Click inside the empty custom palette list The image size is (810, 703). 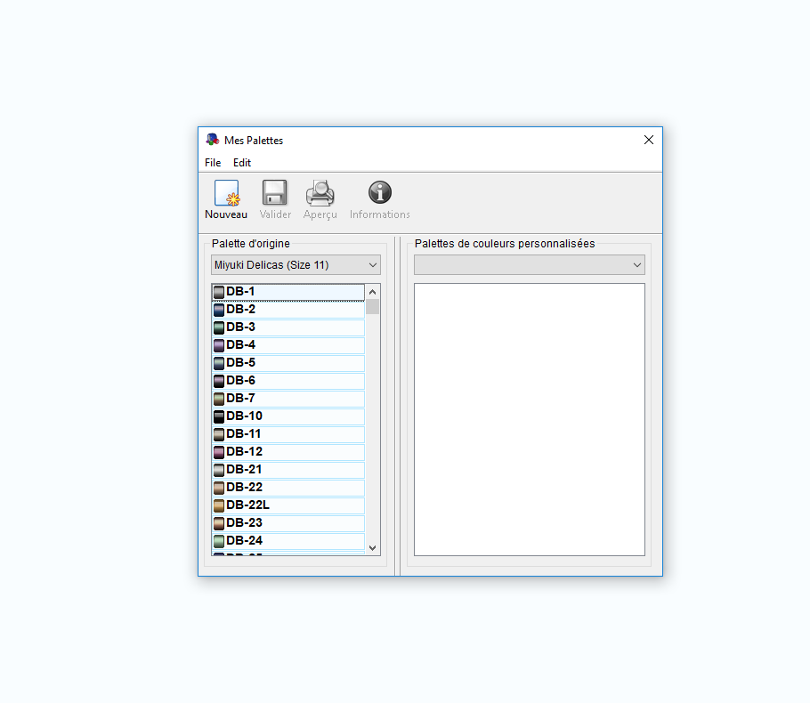[529, 418]
